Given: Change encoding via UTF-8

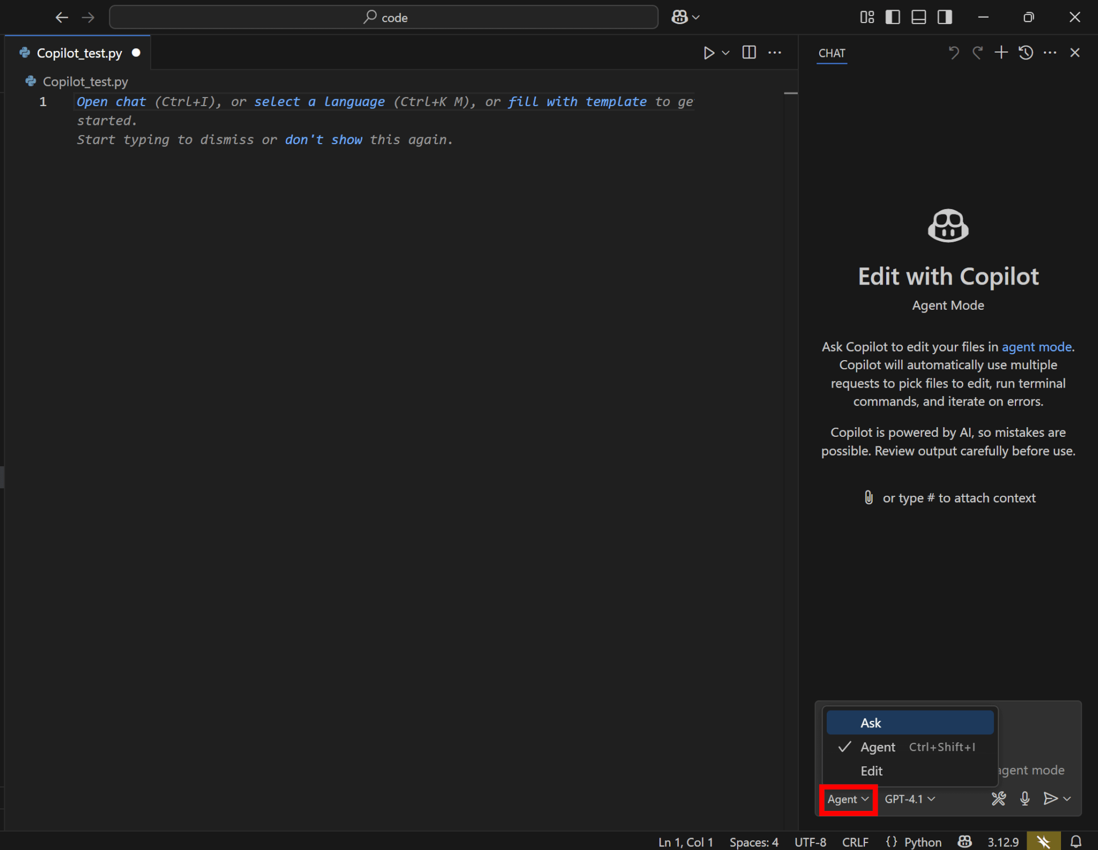Looking at the screenshot, I should click(810, 842).
